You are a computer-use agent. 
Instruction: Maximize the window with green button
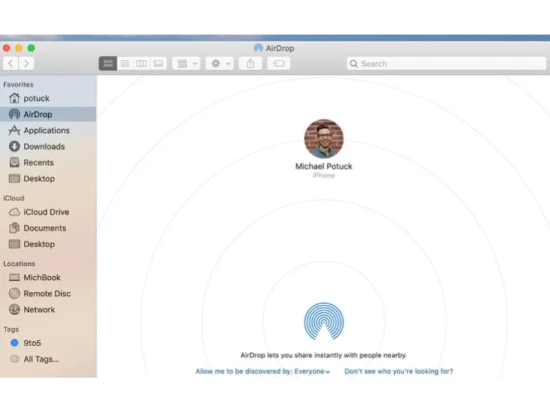coord(31,48)
